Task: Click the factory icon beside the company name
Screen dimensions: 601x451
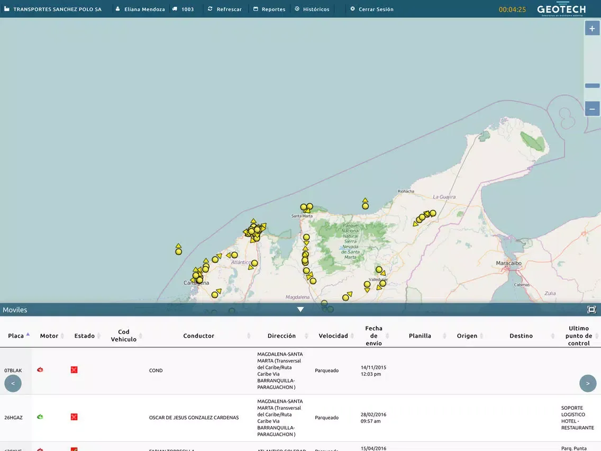Action: click(7, 9)
